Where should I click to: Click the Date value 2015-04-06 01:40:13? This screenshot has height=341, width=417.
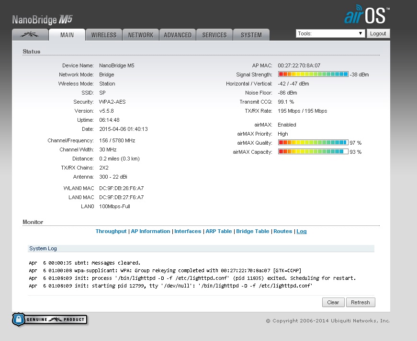tap(124, 129)
